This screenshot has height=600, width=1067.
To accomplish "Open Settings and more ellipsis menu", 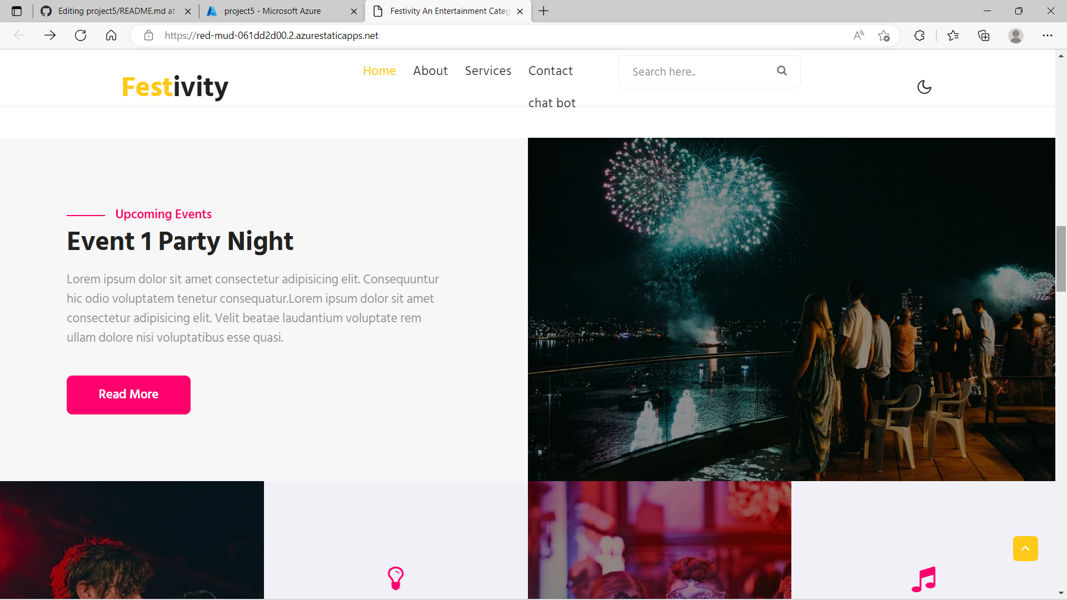I will (1047, 36).
